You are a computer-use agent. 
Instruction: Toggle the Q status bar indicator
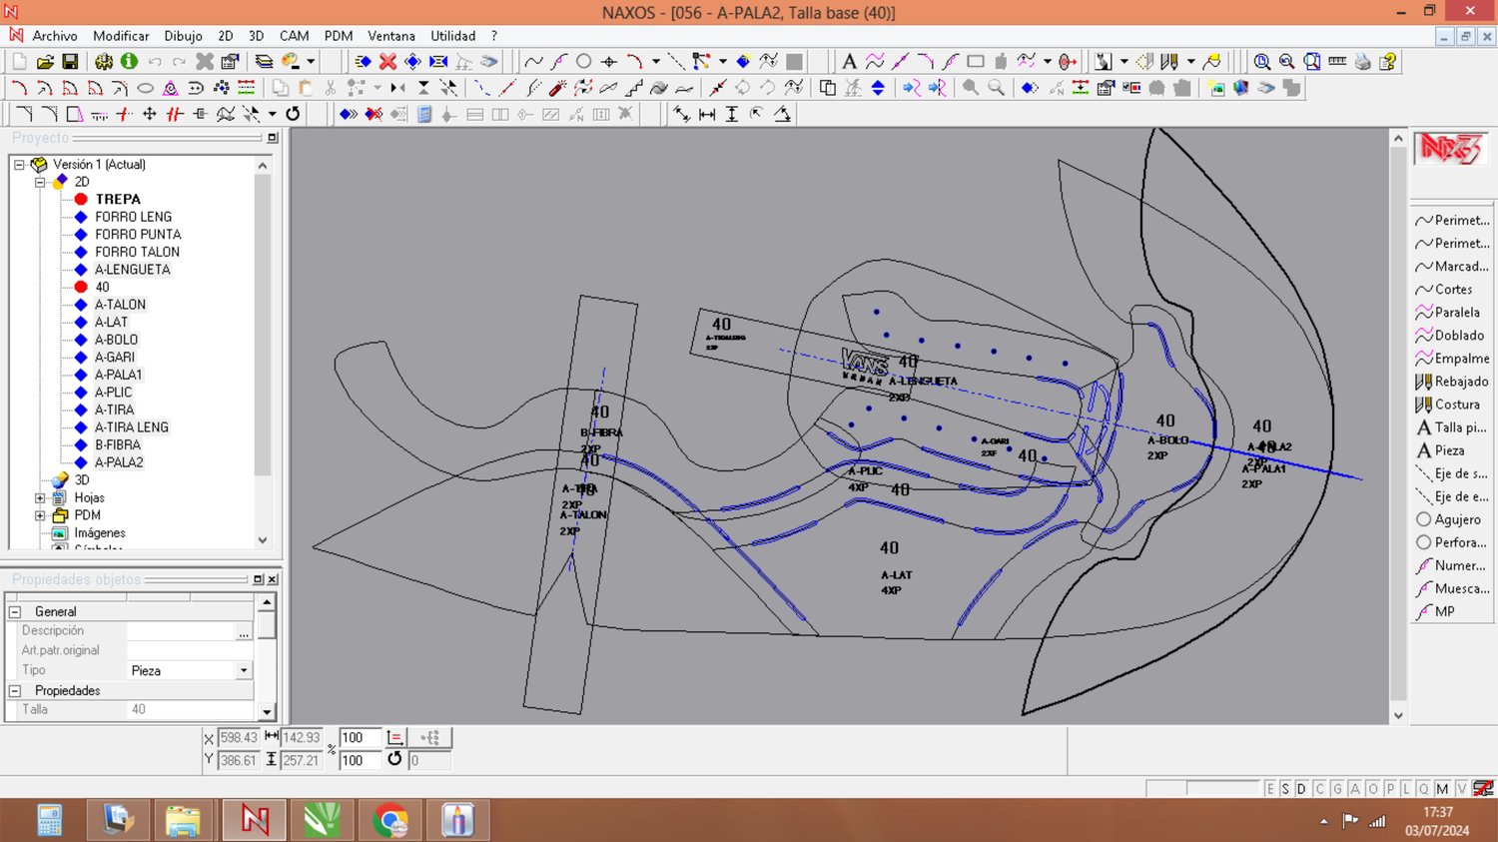(1424, 789)
